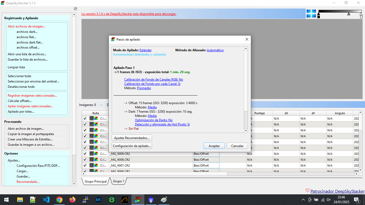This screenshot has width=365, height=205.
Task: Sort by the Puntaje column header
Action: click(259, 113)
